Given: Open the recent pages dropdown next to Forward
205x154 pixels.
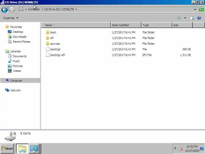Looking at the screenshot, I should point(16,9).
